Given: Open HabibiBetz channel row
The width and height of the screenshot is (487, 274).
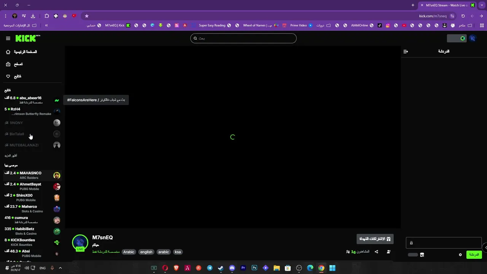Looking at the screenshot, I should pyautogui.click(x=32, y=231).
